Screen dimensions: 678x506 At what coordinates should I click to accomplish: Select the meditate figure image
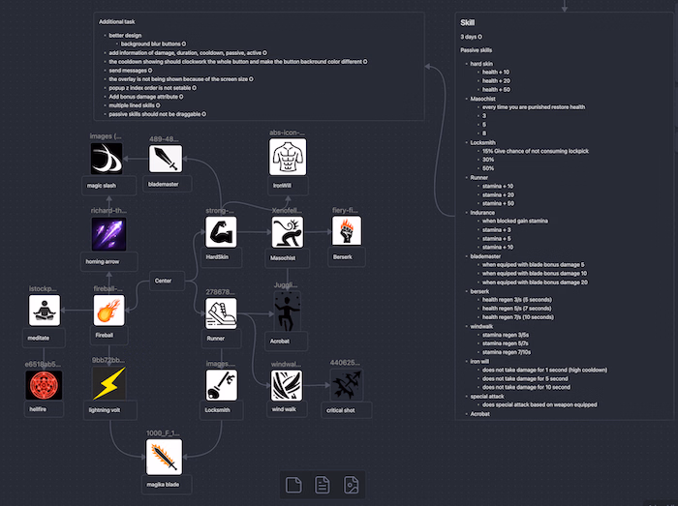point(45,311)
